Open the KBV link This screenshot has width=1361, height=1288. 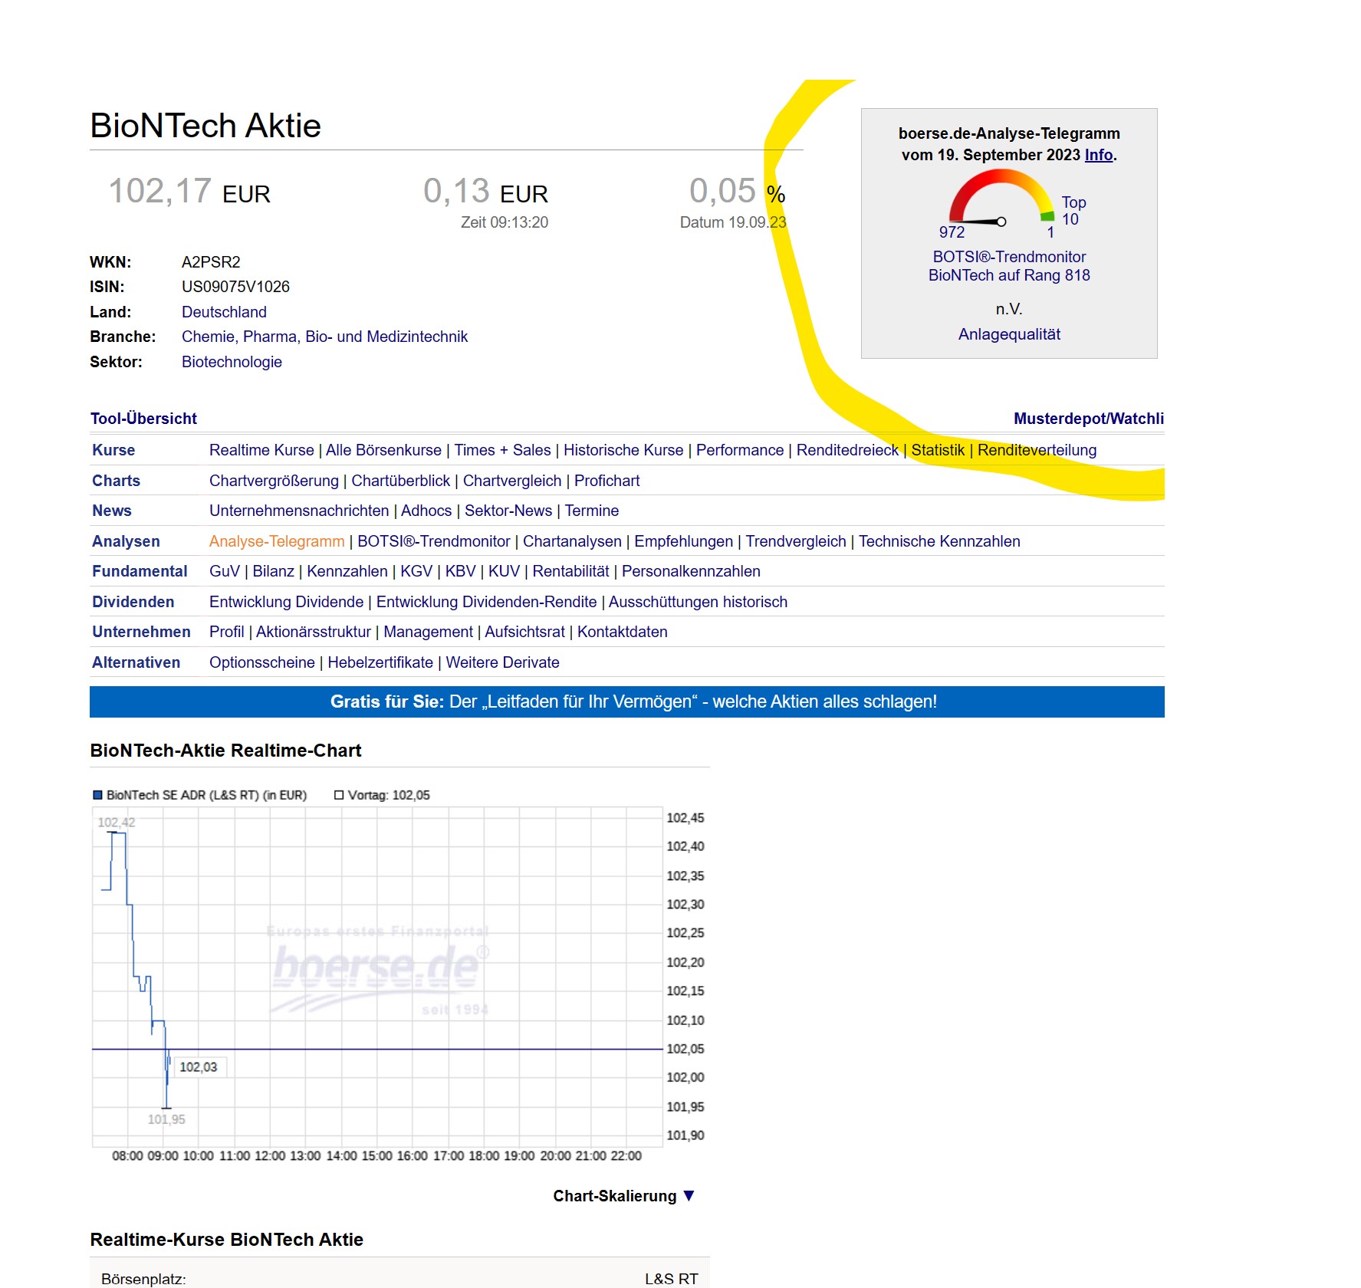point(461,571)
